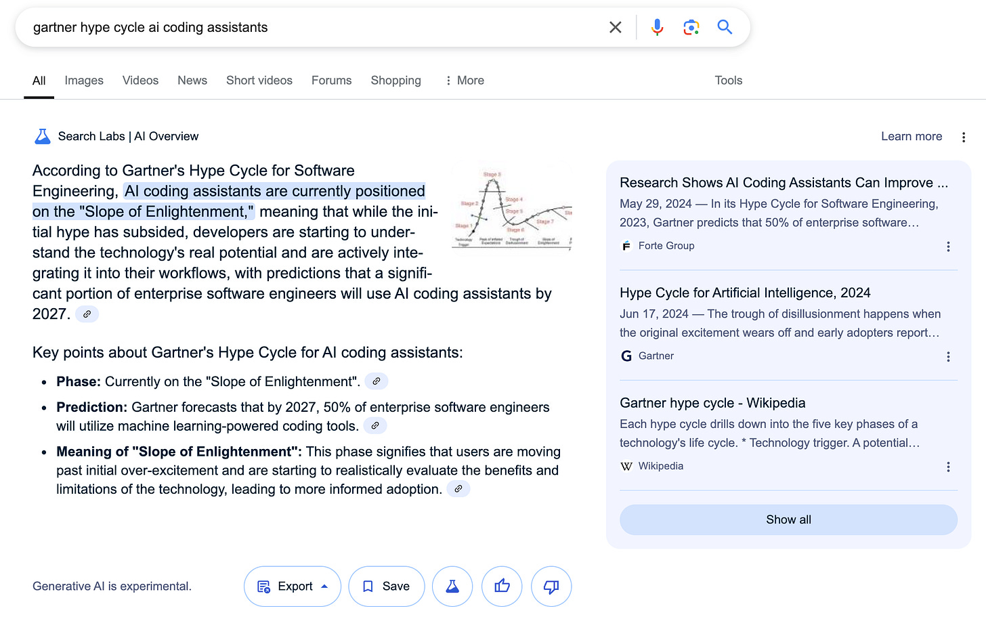This screenshot has width=986, height=617.
Task: Open source link next to Prediction bullet
Action: click(x=375, y=425)
